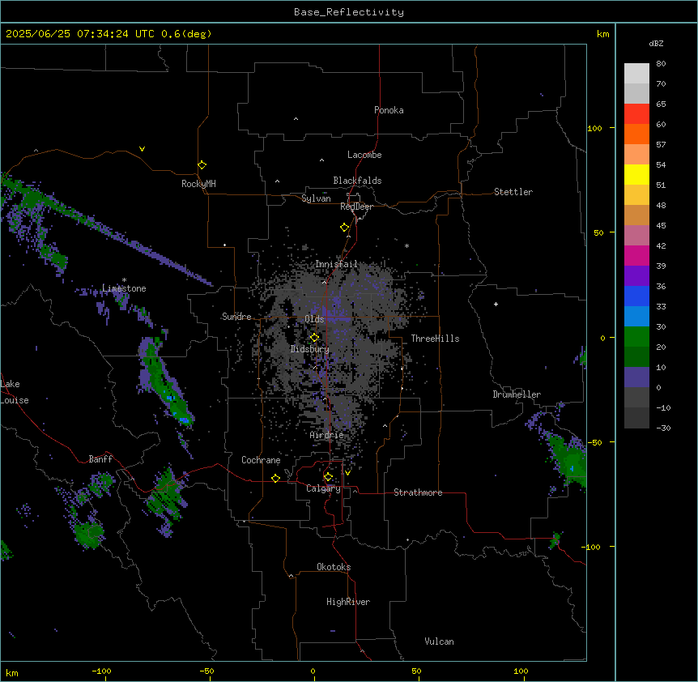
Task: Click the Sylvan label on the map
Action: pos(316,198)
